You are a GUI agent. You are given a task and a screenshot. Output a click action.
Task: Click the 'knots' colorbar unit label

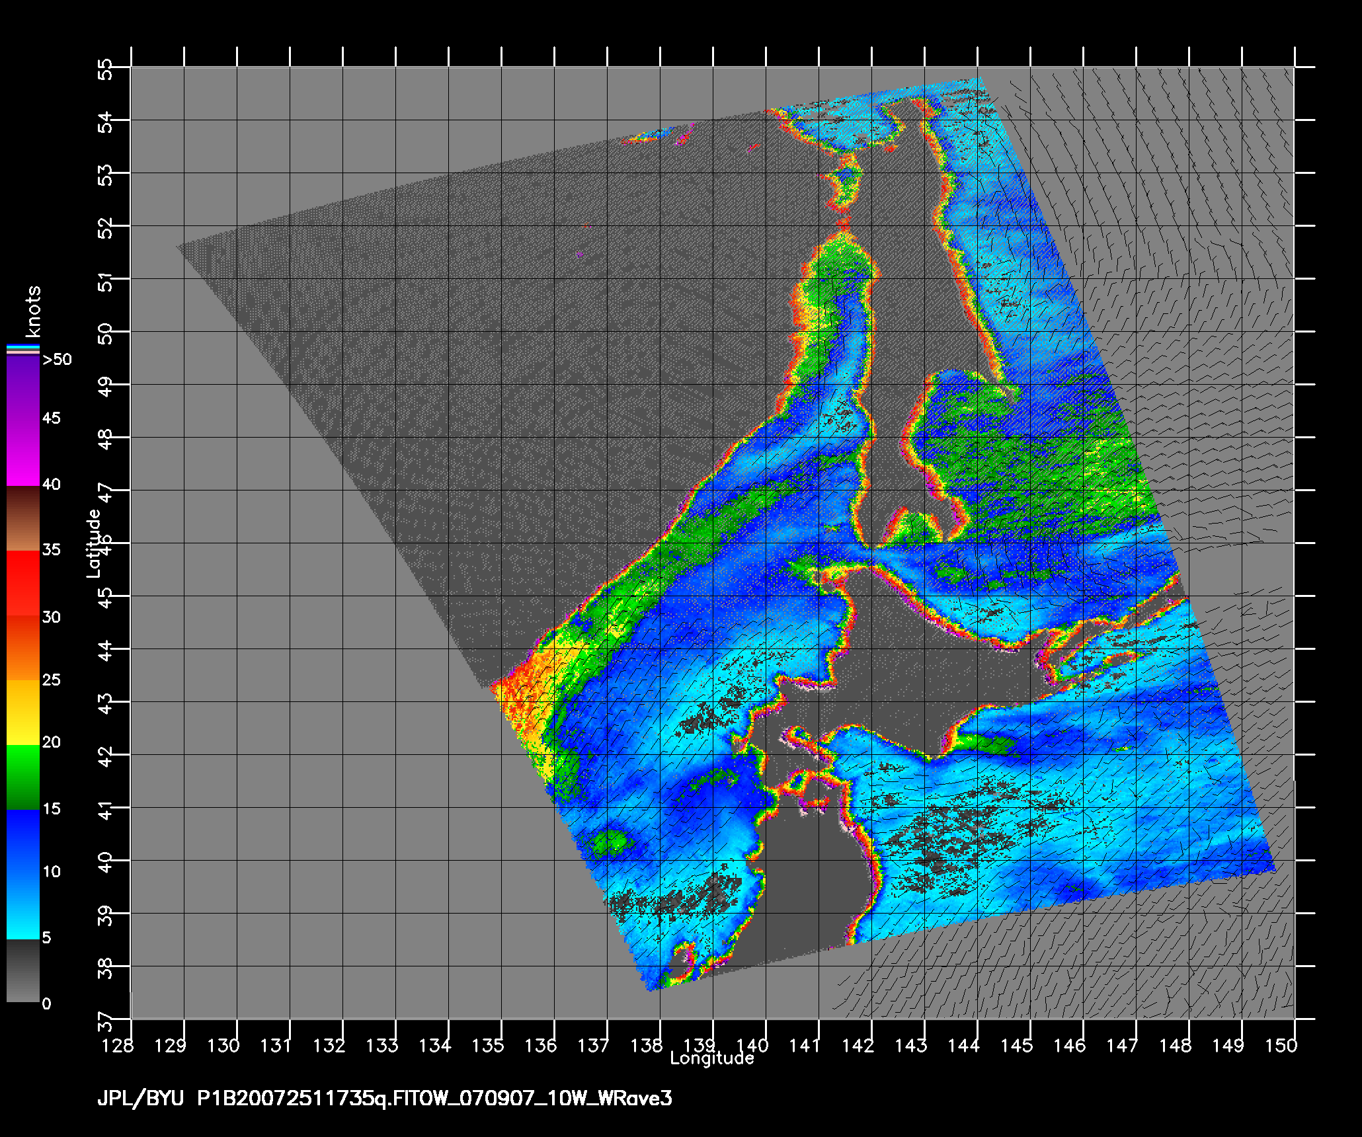pyautogui.click(x=34, y=311)
